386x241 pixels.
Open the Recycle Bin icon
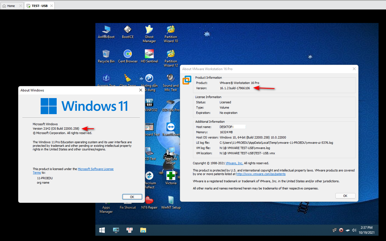106,56
